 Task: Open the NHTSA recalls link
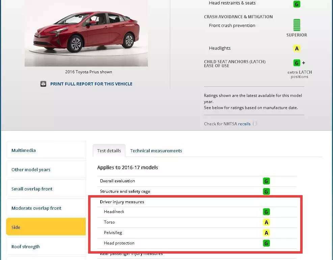click(x=244, y=124)
